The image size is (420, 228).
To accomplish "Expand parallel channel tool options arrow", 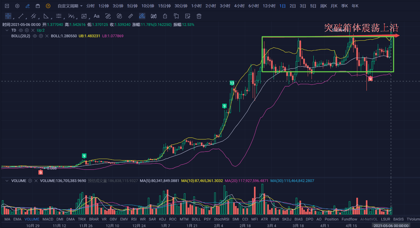I will click(x=39, y=18).
